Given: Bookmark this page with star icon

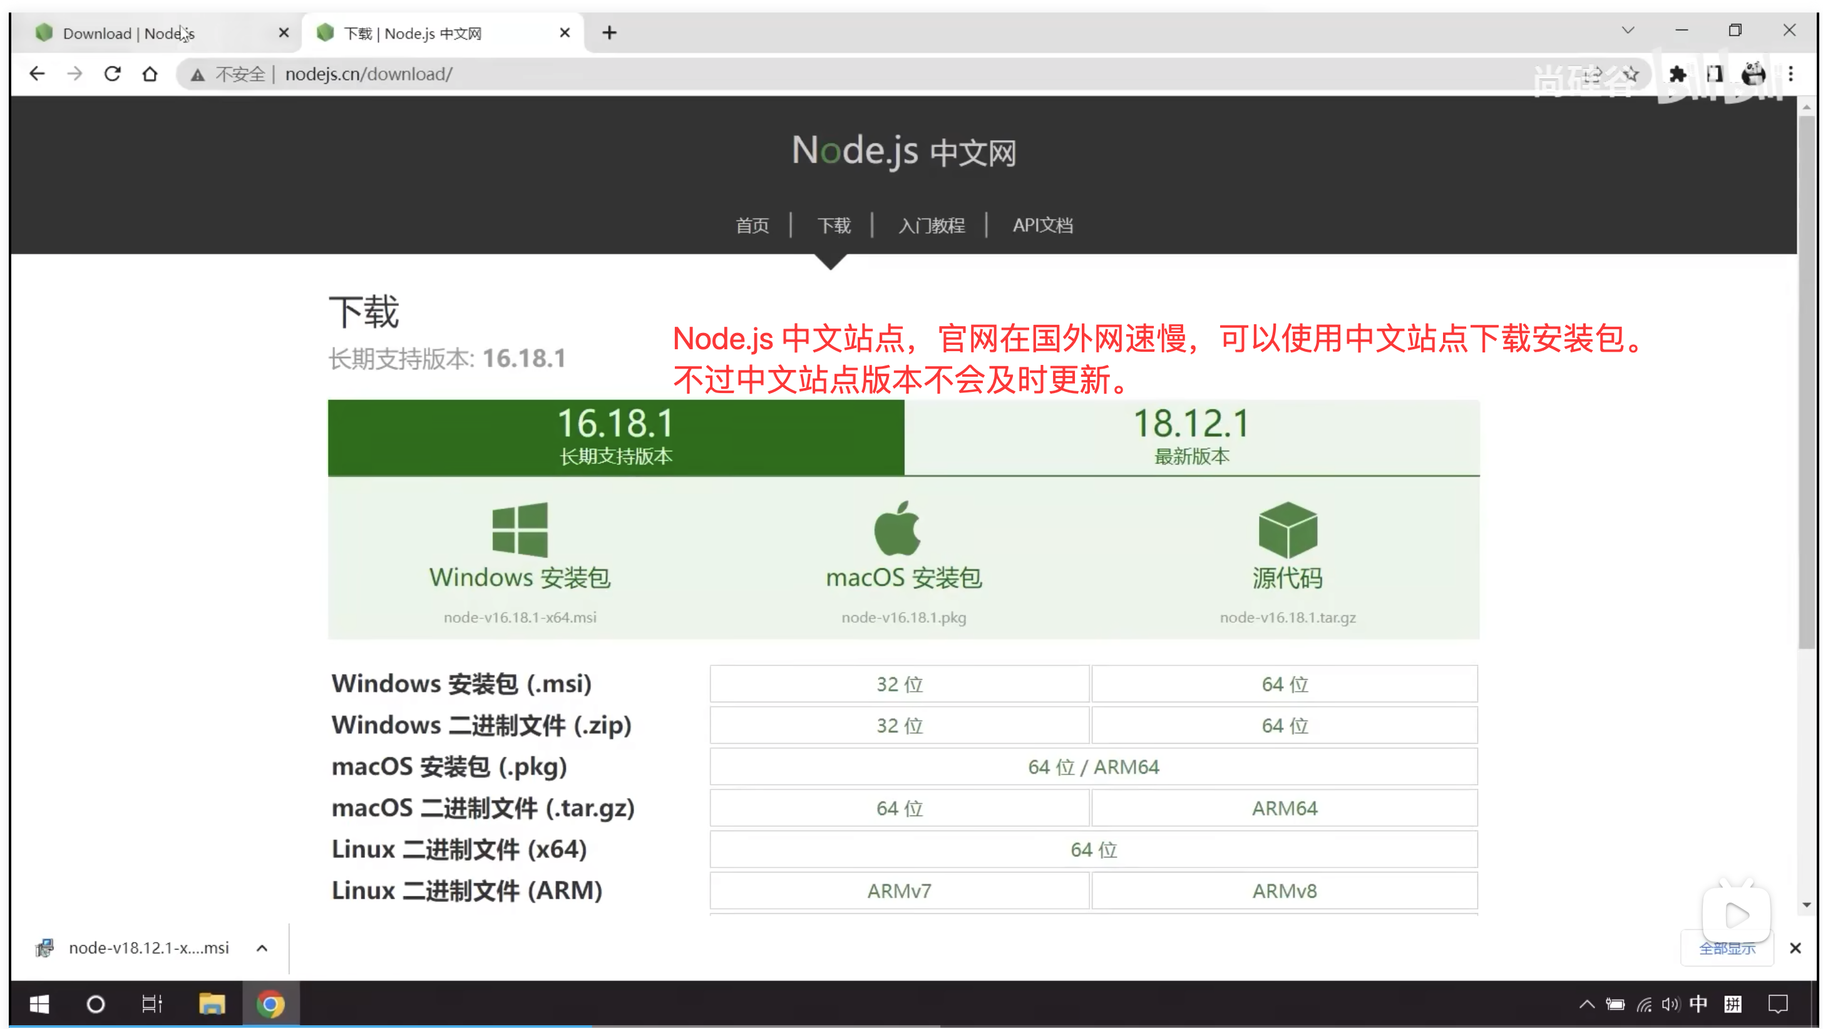Looking at the screenshot, I should point(1631,74).
